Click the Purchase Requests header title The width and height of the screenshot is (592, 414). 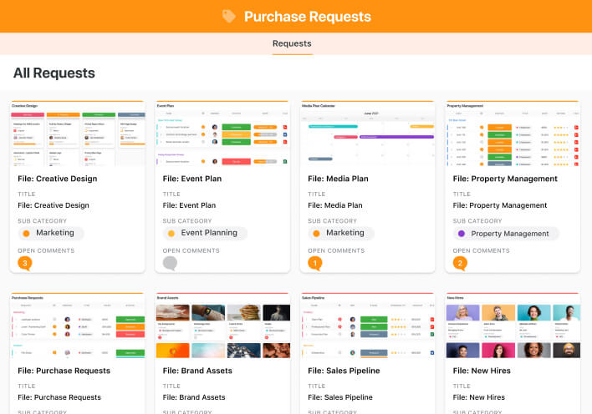(308, 17)
